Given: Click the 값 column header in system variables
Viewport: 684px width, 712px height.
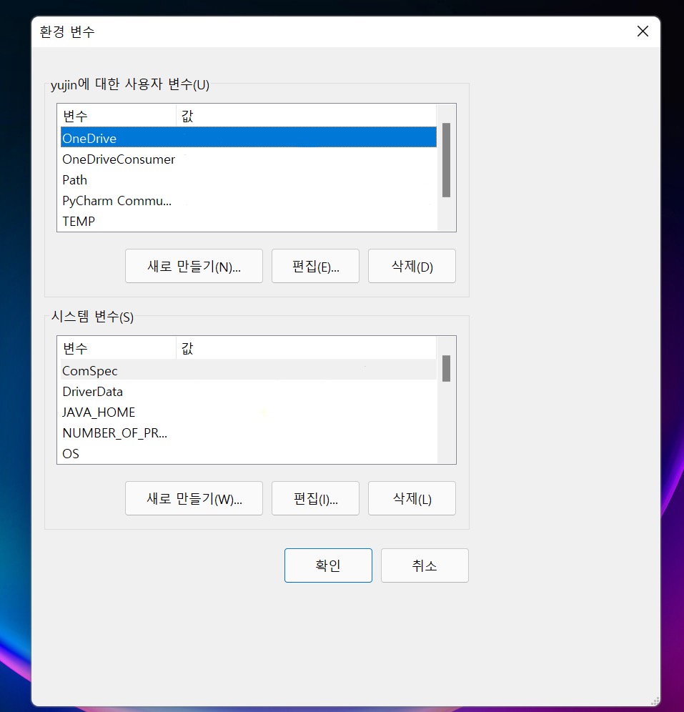Looking at the screenshot, I should 306,348.
